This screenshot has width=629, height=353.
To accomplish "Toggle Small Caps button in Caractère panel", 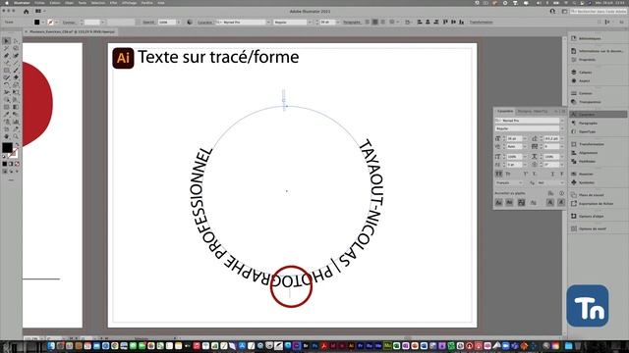I will [x=508, y=174].
